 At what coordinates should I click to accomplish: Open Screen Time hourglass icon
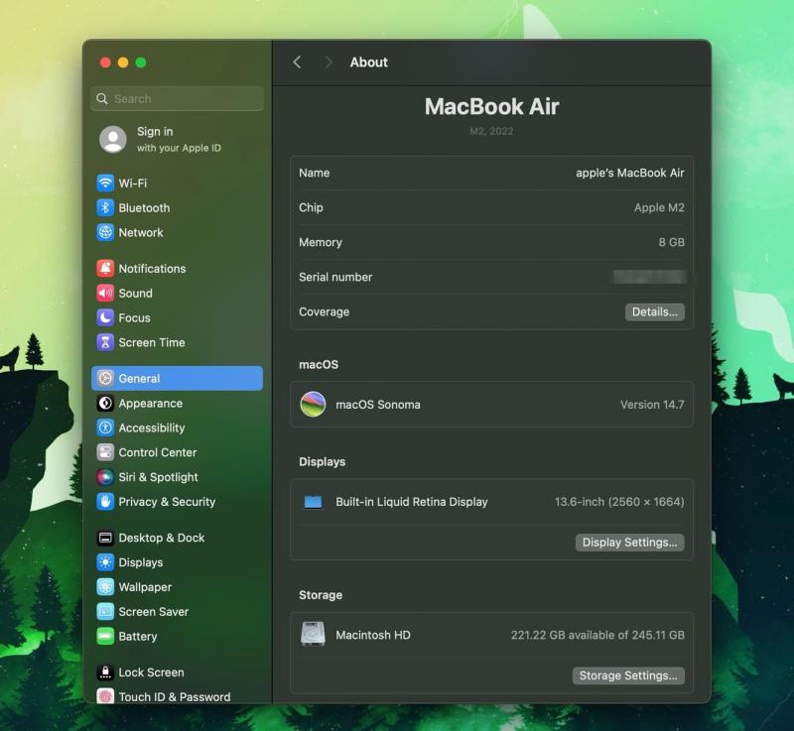point(105,343)
